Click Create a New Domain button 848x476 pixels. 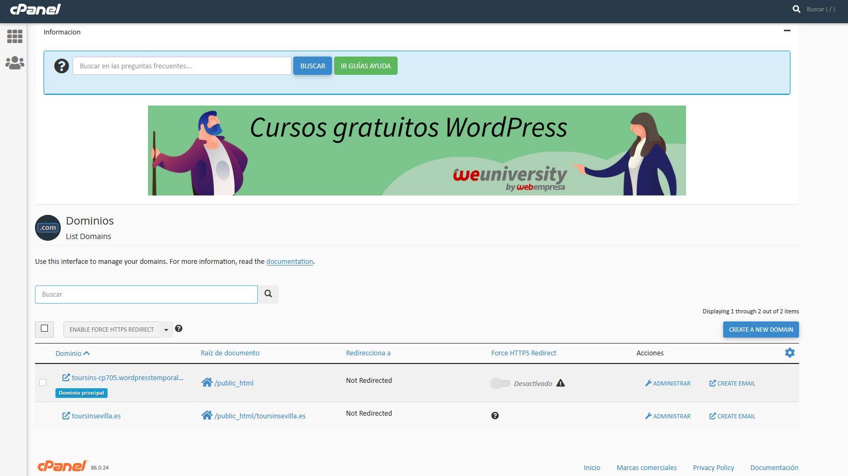[761, 330]
